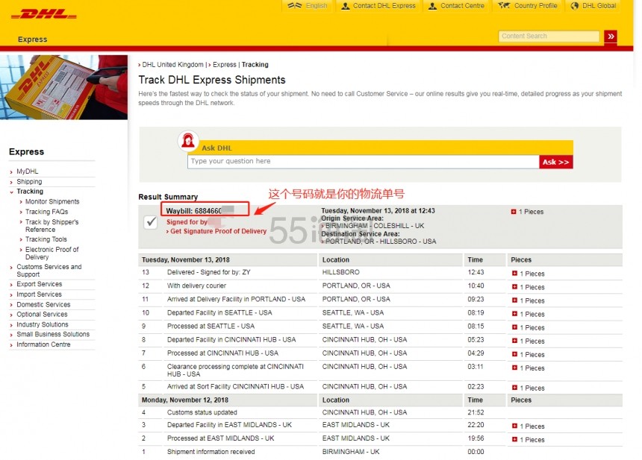This screenshot has width=642, height=460.
Task: Expand pieces for Departed Facility in EAST MIDLANDS row
Action: coord(514,426)
